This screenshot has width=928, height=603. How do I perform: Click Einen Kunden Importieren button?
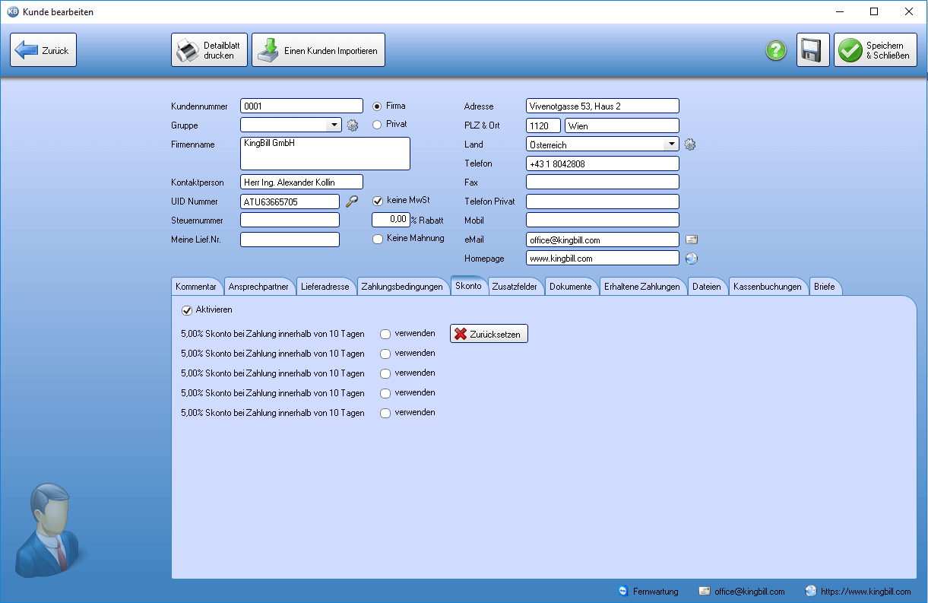point(318,50)
